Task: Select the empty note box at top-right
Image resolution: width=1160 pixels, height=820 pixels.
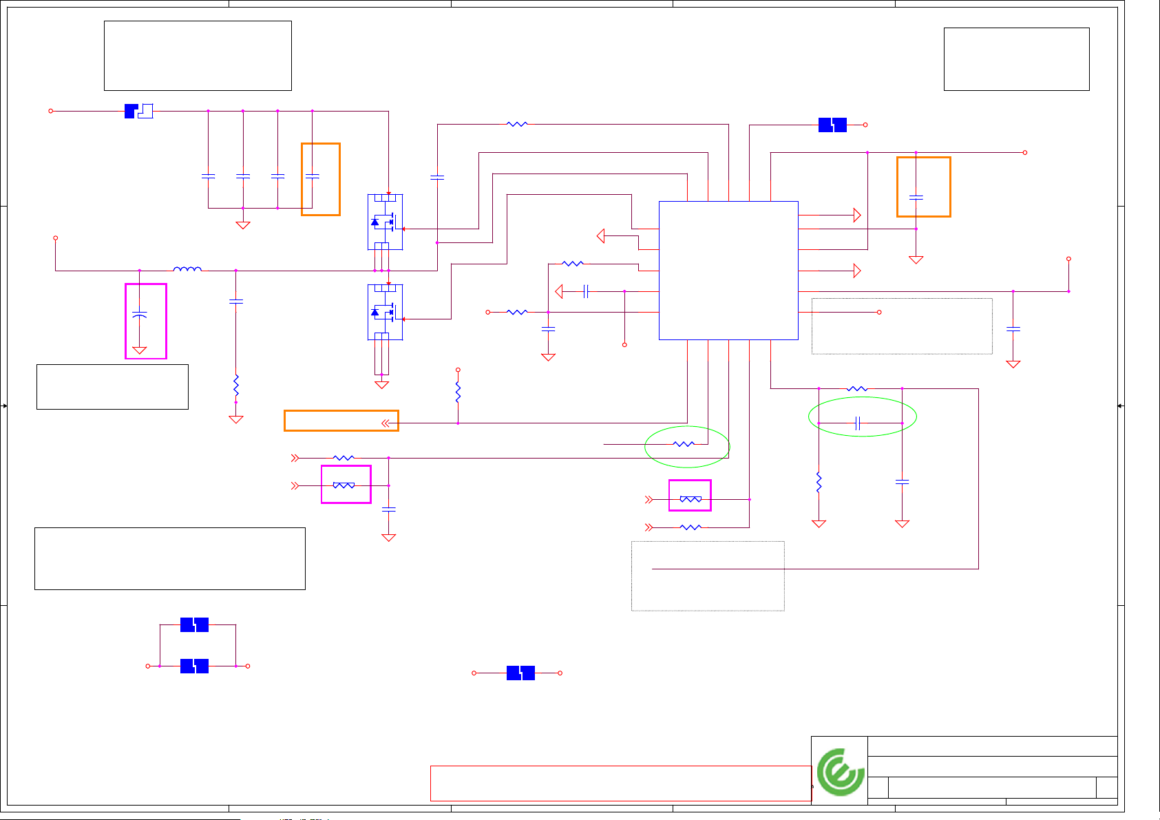Action: (x=1016, y=59)
